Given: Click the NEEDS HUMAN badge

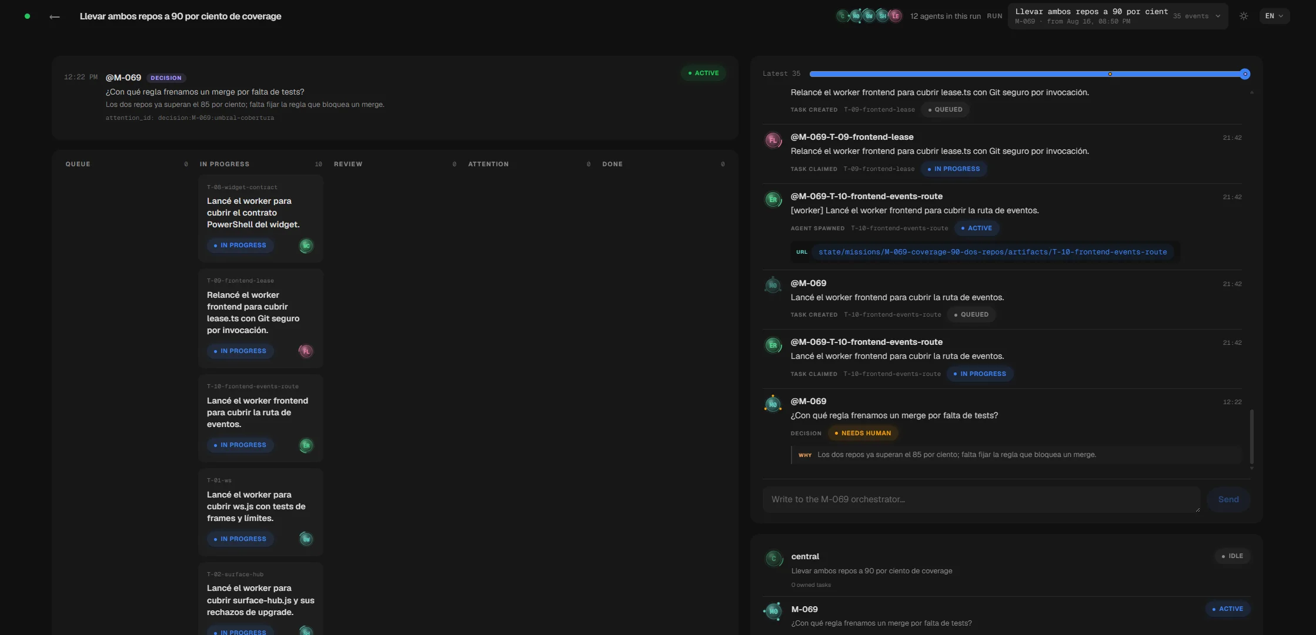Looking at the screenshot, I should (863, 434).
